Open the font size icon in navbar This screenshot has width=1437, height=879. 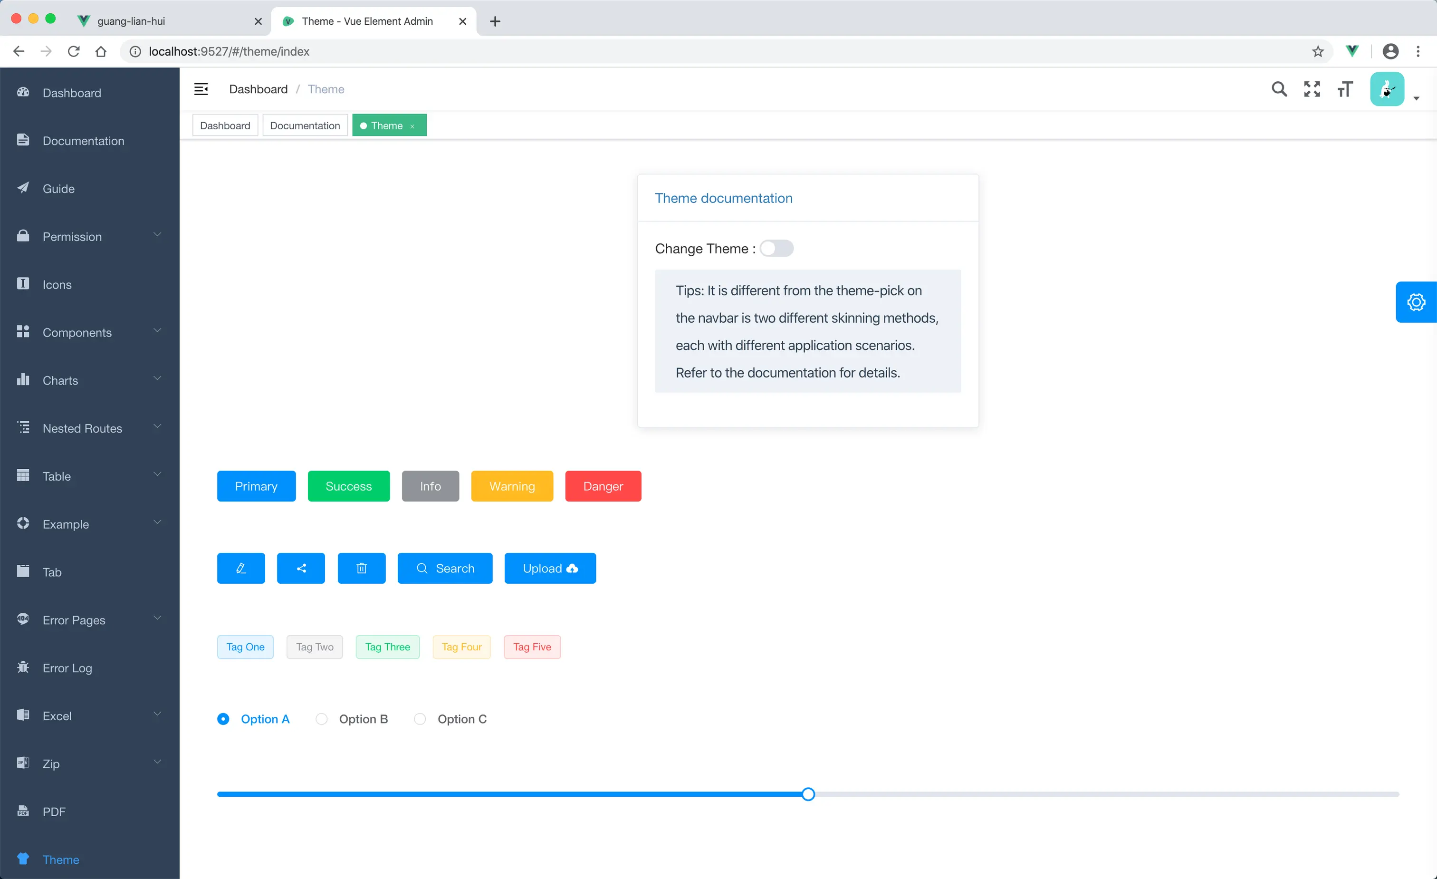pyautogui.click(x=1345, y=88)
